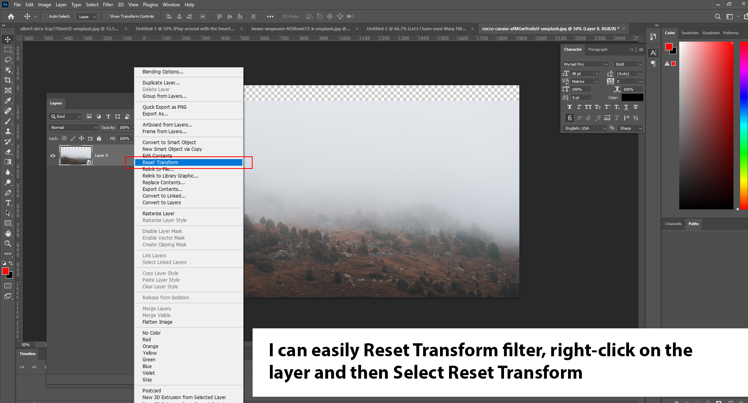Click the Home icon in options bar
748x403 pixels.
pyautogui.click(x=11, y=16)
